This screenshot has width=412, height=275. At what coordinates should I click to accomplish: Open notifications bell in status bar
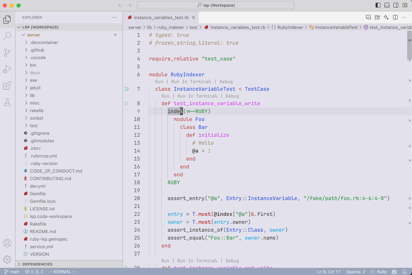404,272
